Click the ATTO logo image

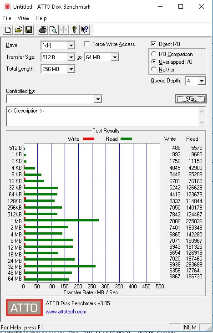[24, 308]
